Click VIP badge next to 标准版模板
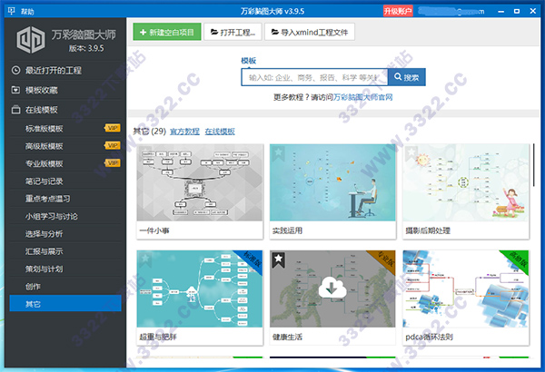 pos(113,128)
